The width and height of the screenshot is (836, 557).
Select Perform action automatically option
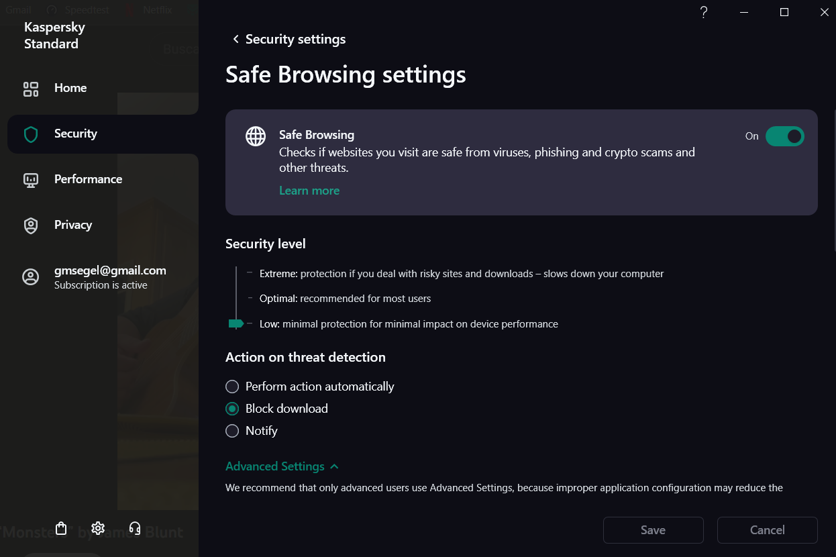click(232, 387)
